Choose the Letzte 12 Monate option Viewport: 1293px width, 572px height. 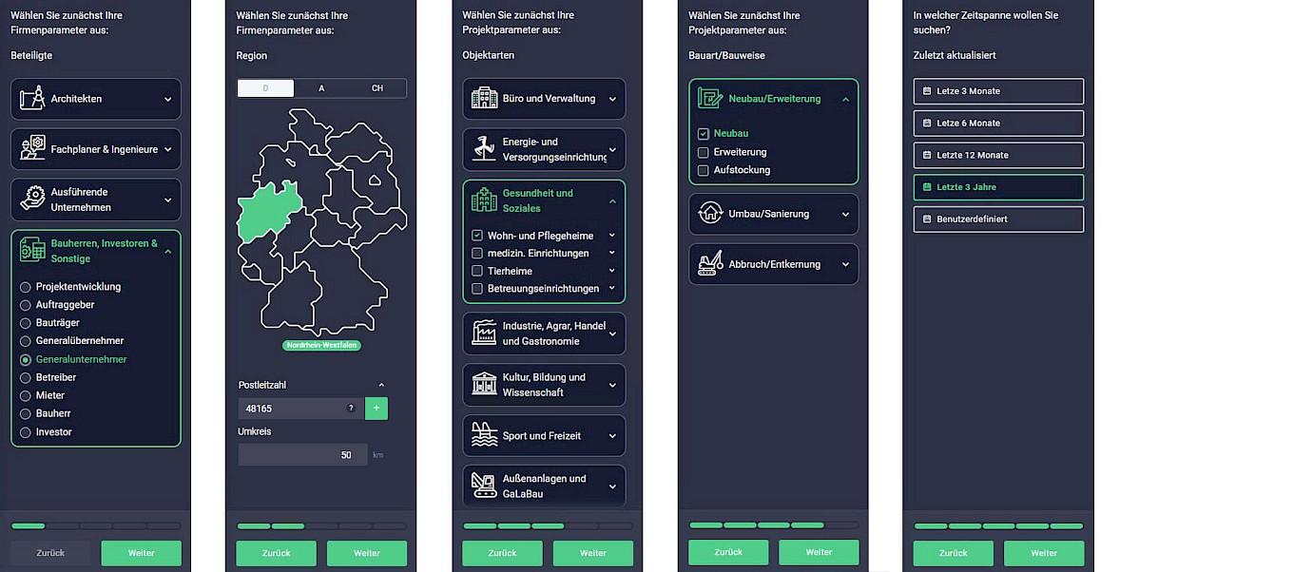[998, 155]
